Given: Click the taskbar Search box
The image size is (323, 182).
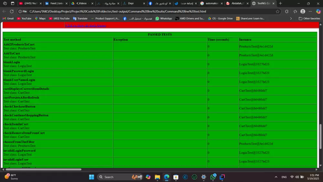Looking at the screenshot, I should tap(120, 177).
